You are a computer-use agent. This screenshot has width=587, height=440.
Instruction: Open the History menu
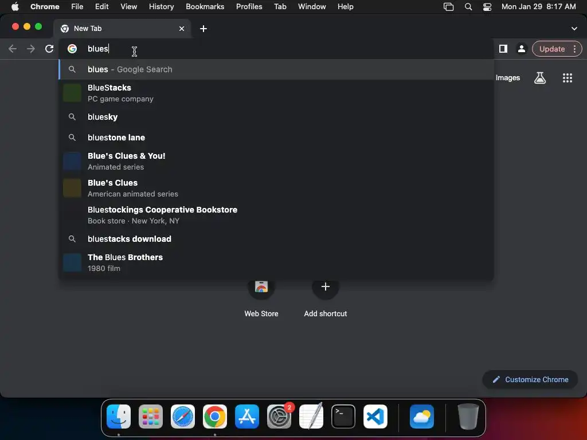(161, 6)
